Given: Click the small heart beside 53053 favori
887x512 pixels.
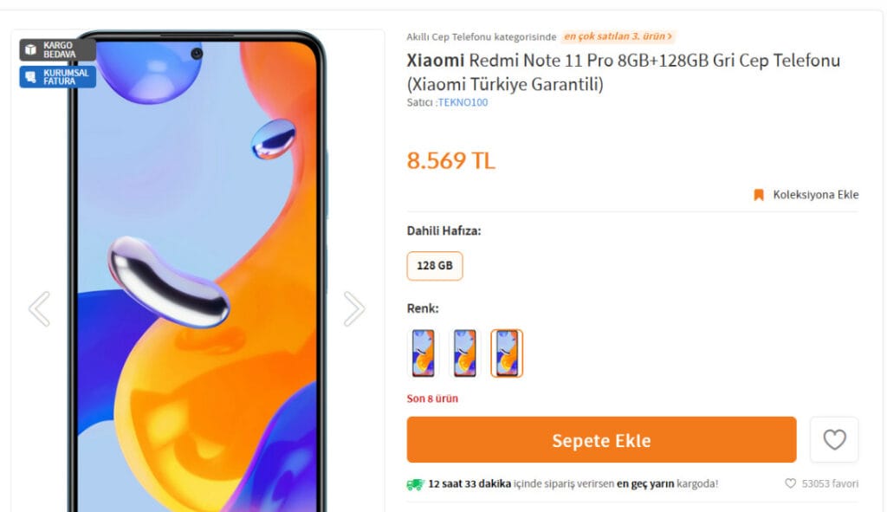Looking at the screenshot, I should pos(790,483).
